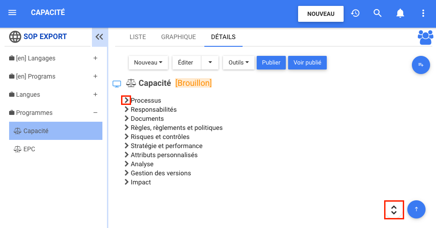Click the Voir publié button
Viewport: 436px width, 228px height.
pyautogui.click(x=307, y=63)
